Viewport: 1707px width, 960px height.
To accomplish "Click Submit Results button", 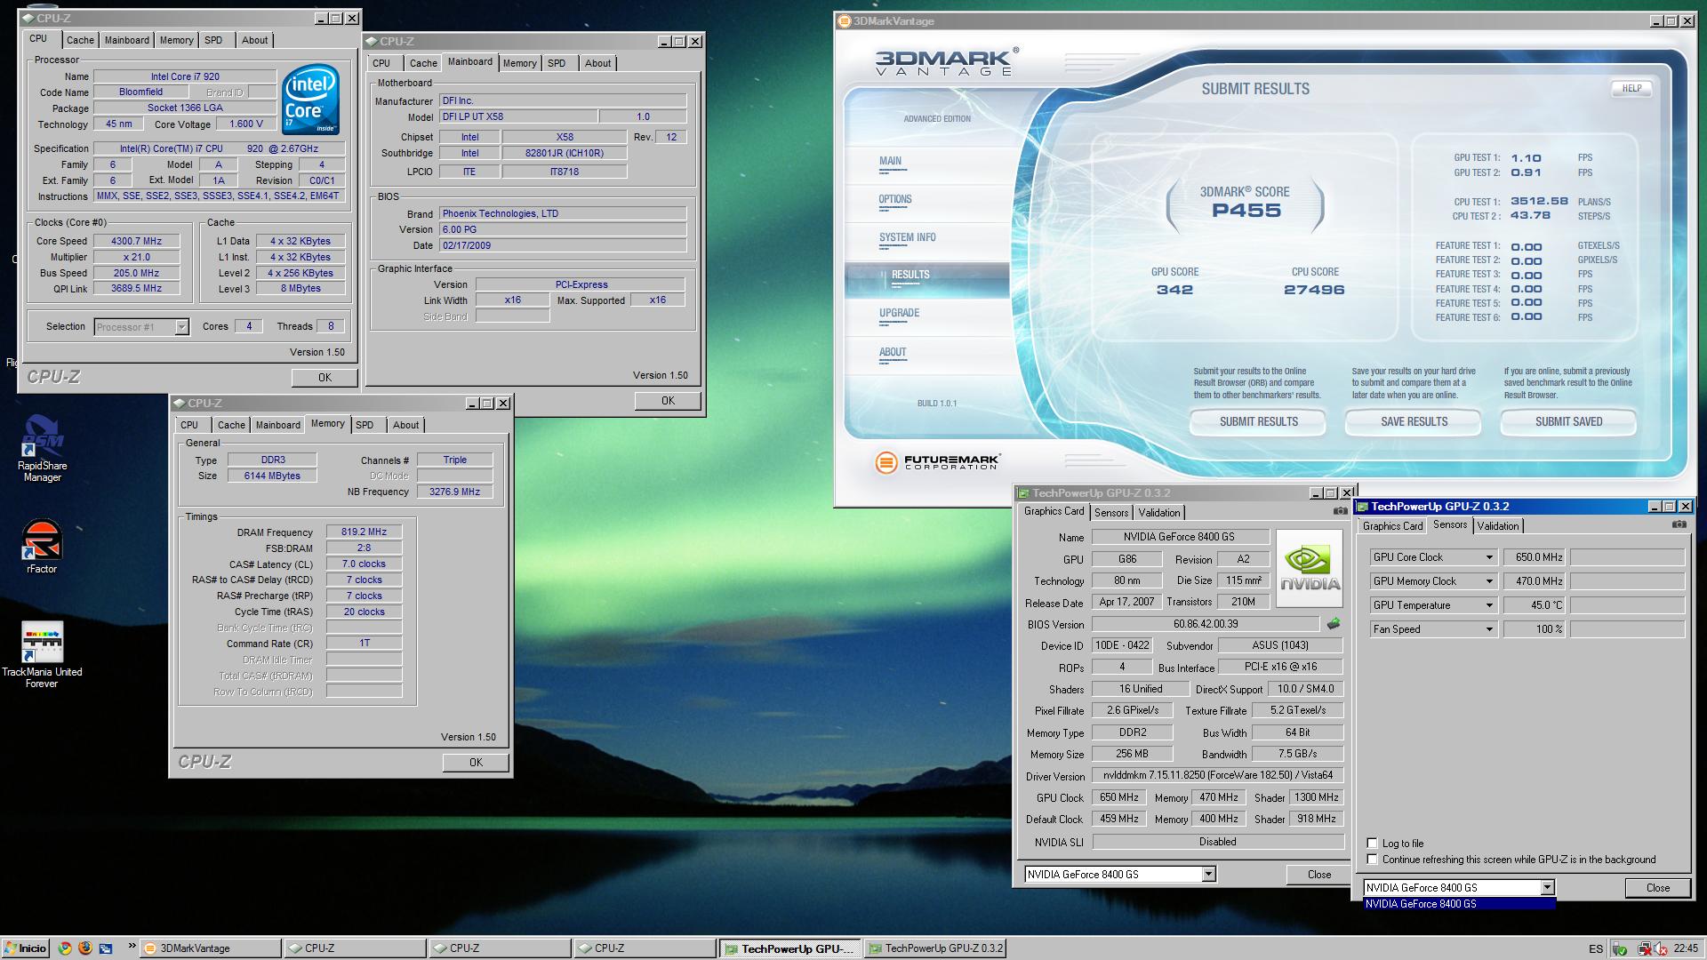I will 1258,422.
